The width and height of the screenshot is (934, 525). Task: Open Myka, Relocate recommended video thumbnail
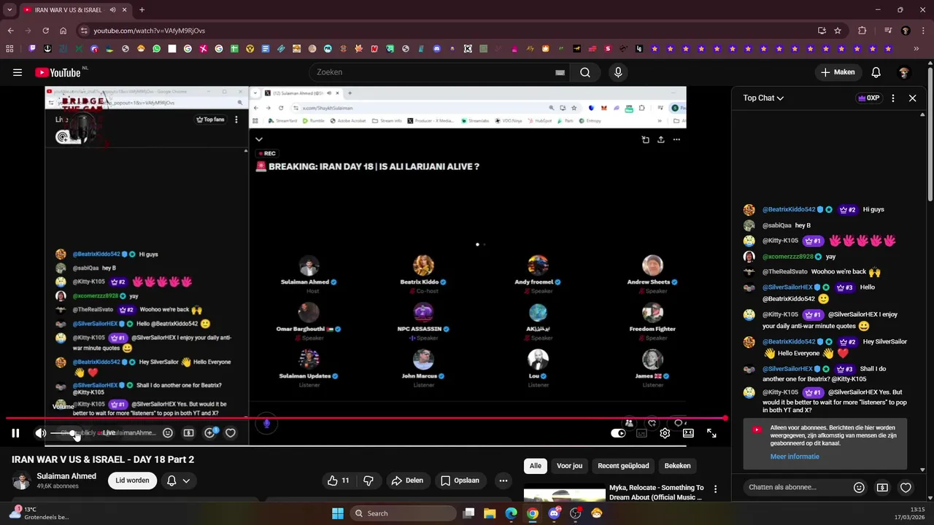point(564,494)
